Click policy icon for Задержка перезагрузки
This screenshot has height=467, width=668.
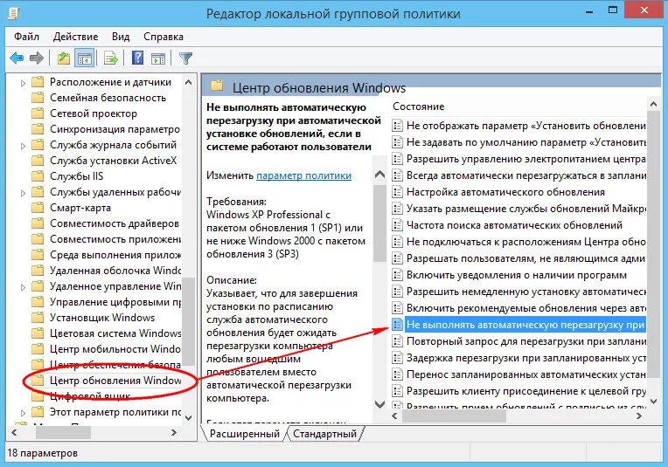click(x=397, y=358)
